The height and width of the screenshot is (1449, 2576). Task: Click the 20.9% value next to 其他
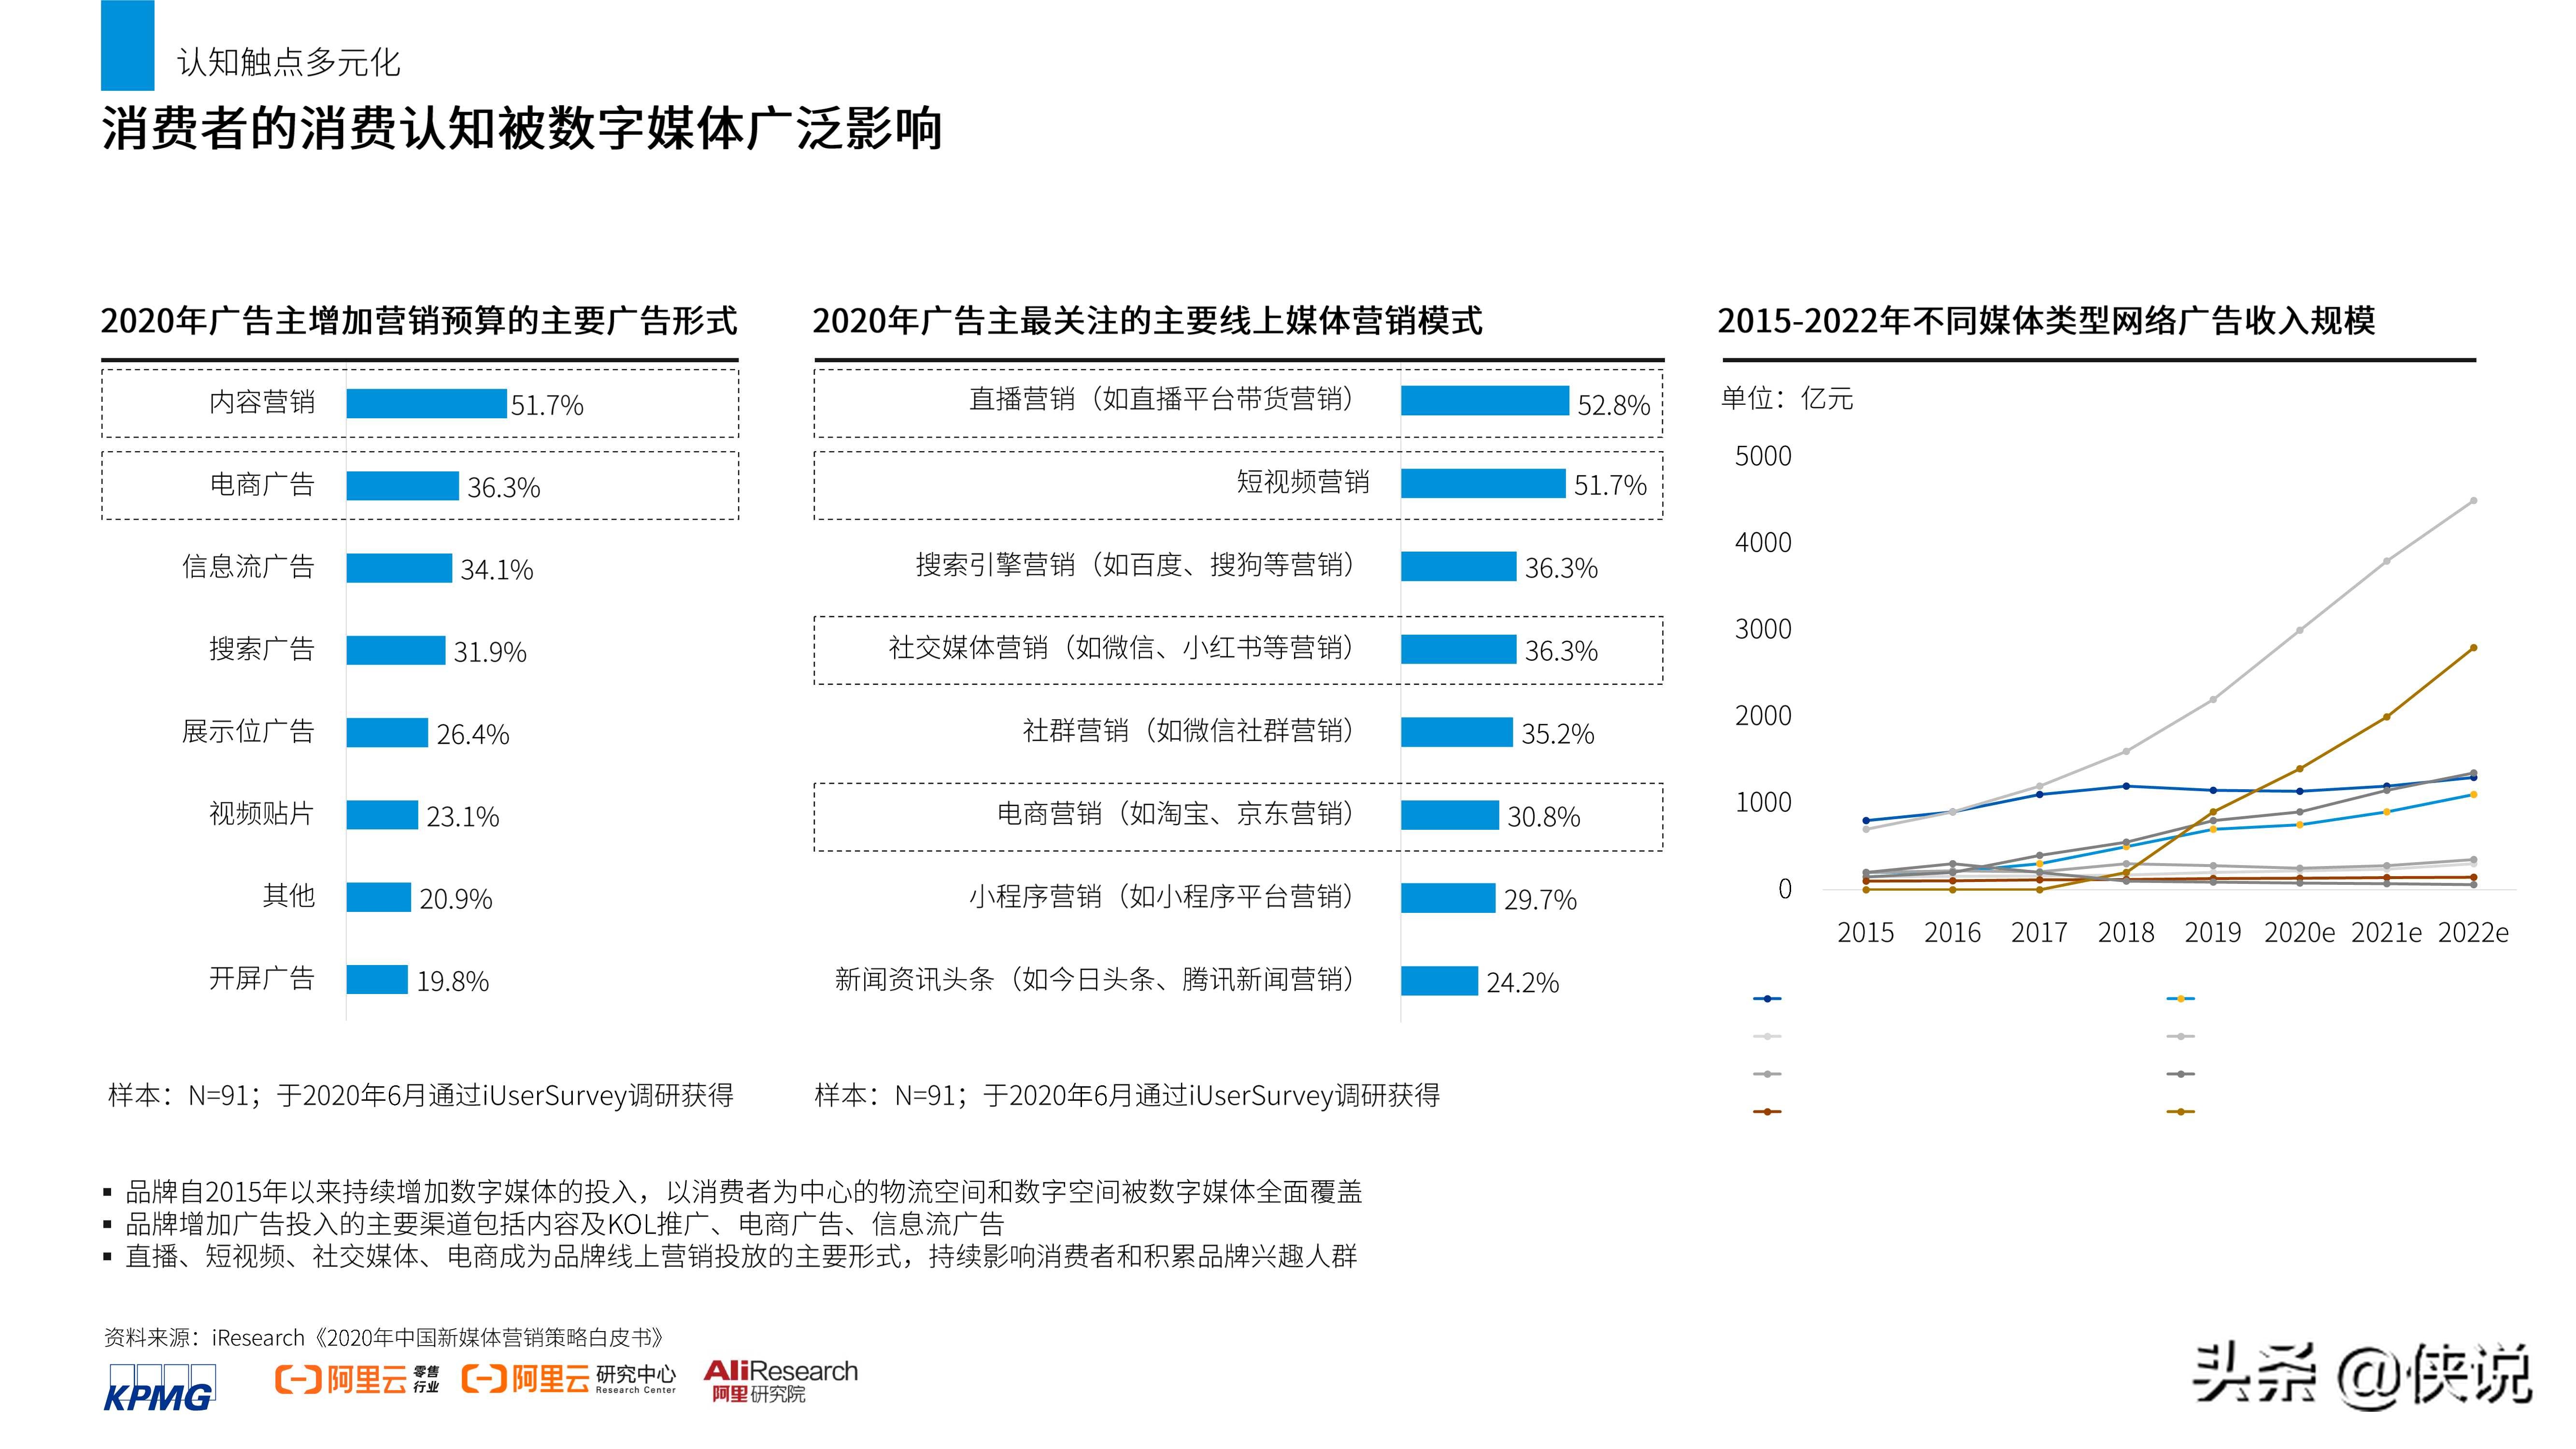[456, 899]
